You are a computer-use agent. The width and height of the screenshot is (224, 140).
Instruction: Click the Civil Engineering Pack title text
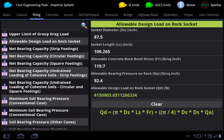point(45,5)
